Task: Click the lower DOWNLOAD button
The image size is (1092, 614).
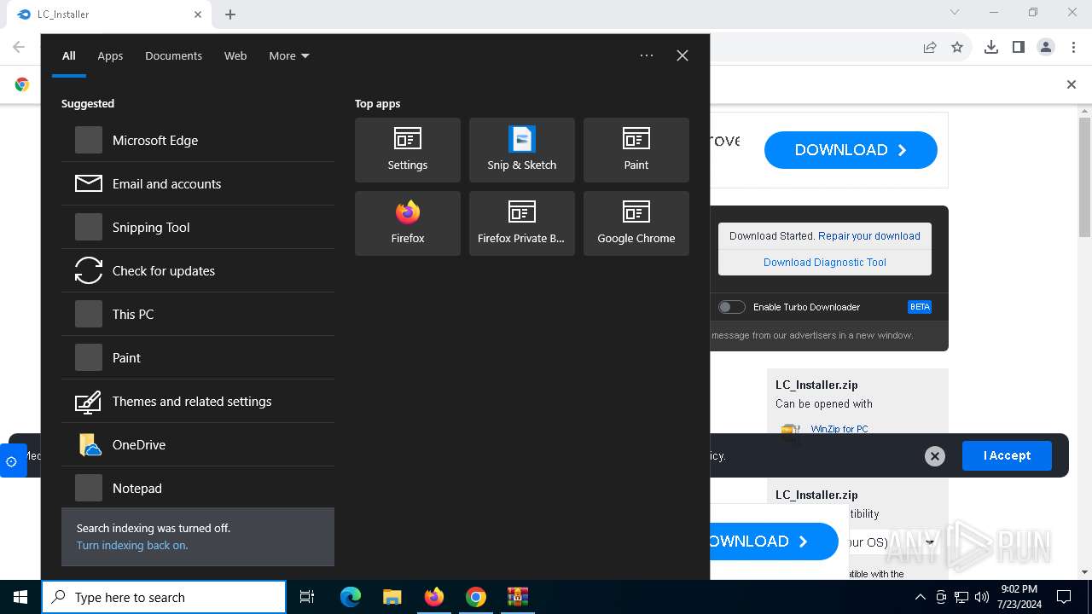Action: 775,542
